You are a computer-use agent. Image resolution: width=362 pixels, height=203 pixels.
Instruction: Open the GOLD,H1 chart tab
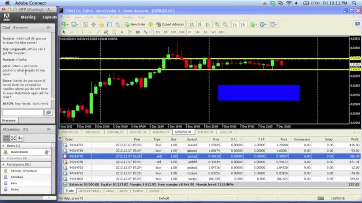[x=226, y=132]
